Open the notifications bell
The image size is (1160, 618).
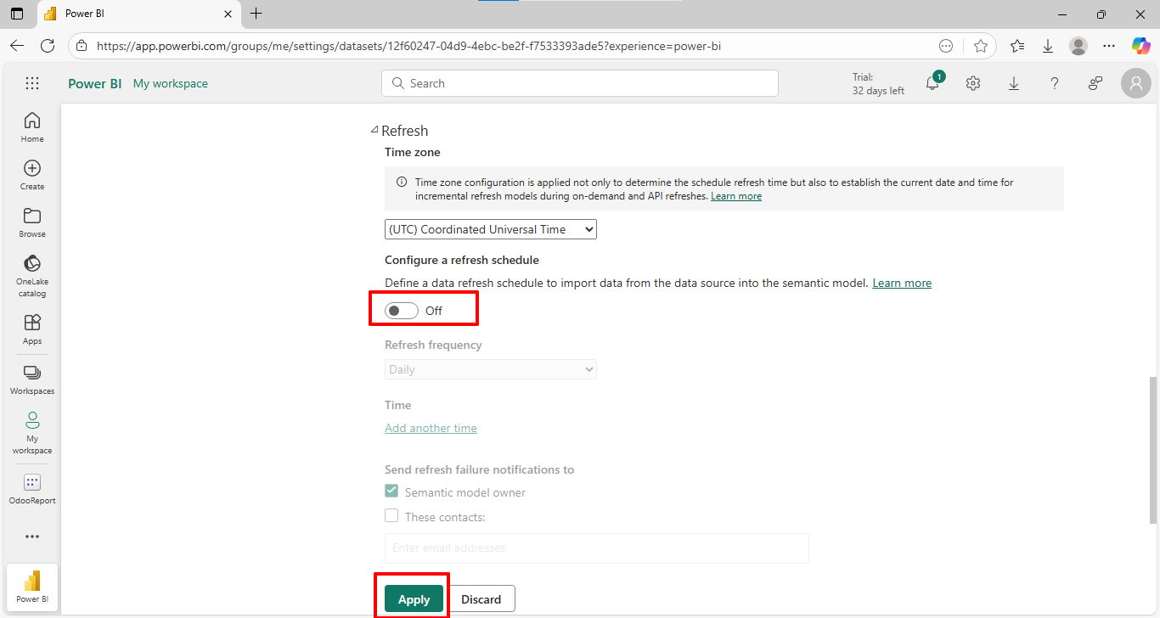[x=932, y=83]
